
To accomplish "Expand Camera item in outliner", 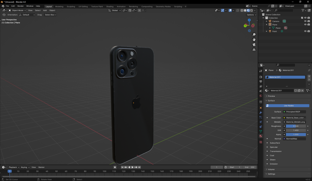I will [x=267, y=21].
